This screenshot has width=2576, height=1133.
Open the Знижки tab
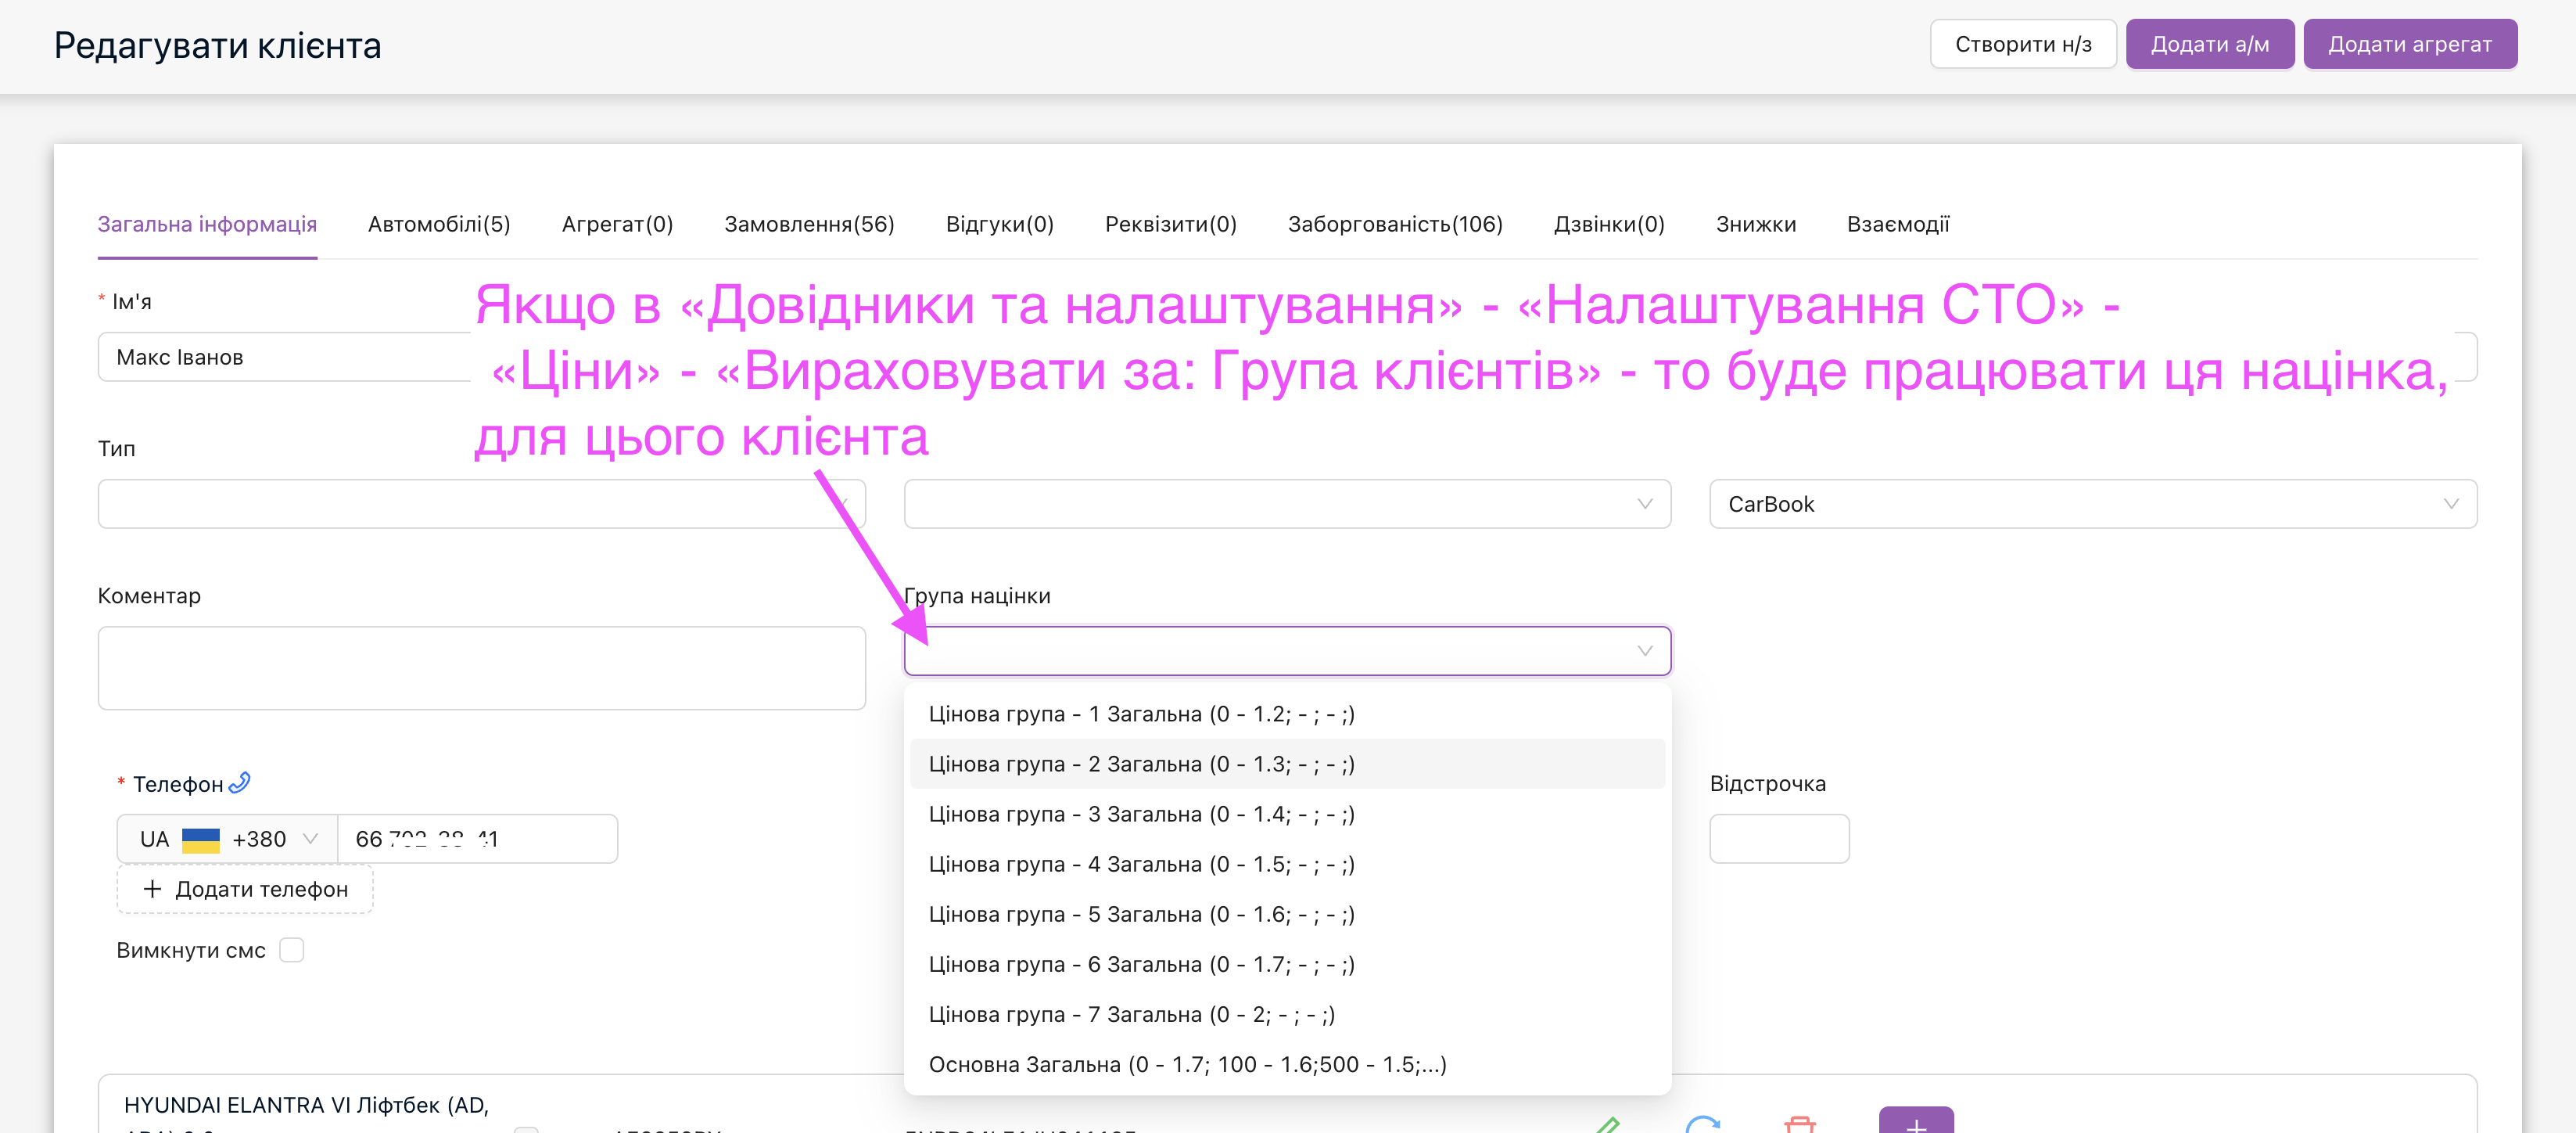point(1756,225)
